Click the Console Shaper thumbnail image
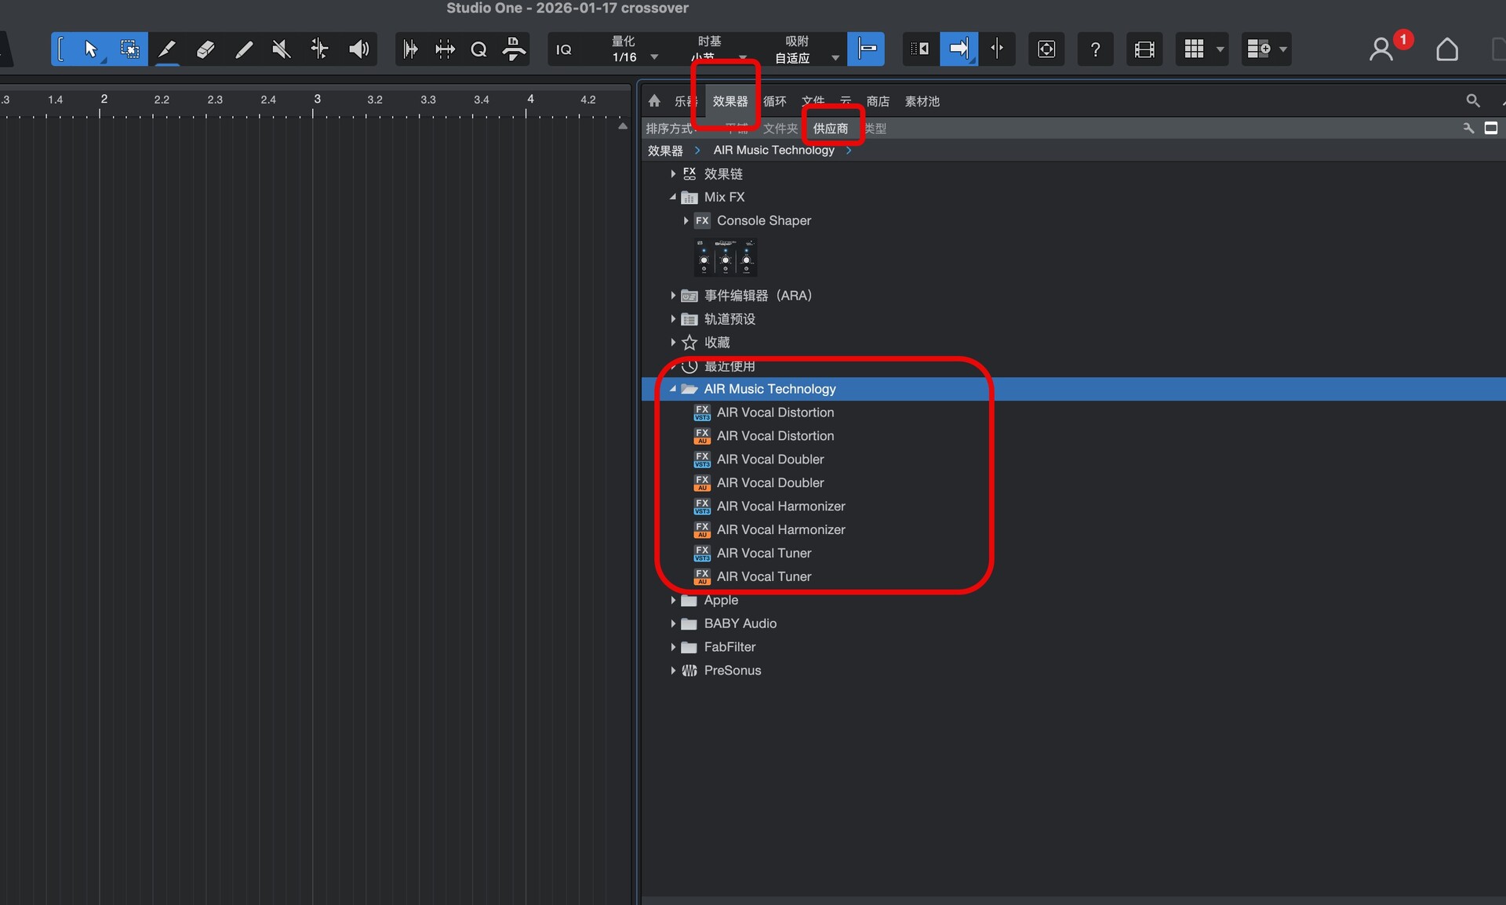The height and width of the screenshot is (905, 1506). [x=726, y=257]
